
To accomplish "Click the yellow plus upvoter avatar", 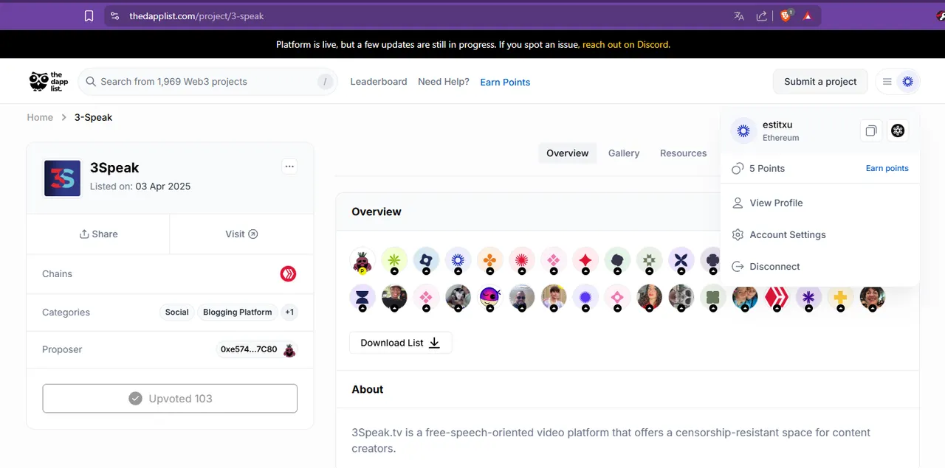I will 840,298.
